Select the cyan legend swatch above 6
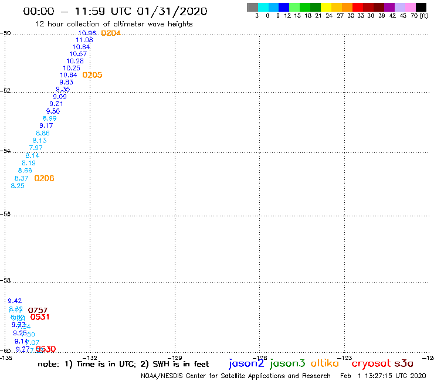Screen dimensions: 434x381 [263, 7]
